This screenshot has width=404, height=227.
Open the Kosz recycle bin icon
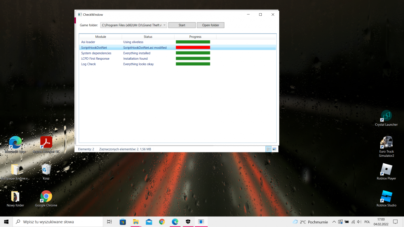pos(46,171)
